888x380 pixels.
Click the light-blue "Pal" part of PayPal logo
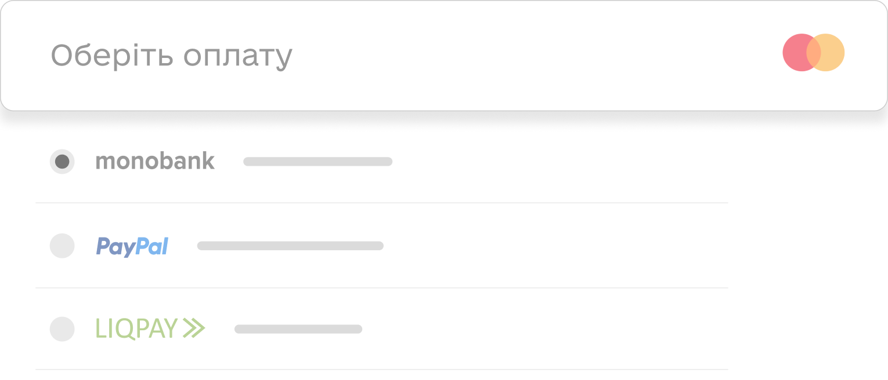coord(152,246)
